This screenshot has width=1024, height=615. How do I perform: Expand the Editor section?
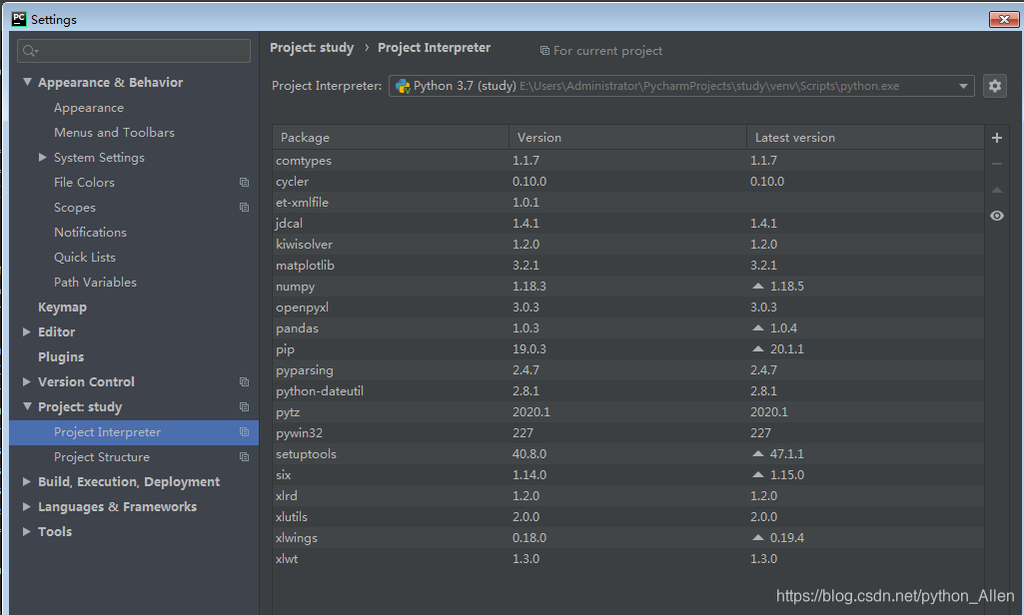[x=27, y=331]
